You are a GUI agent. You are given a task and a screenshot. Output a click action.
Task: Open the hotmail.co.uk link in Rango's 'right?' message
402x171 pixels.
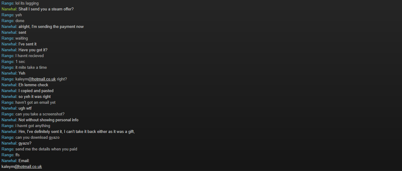(44, 79)
